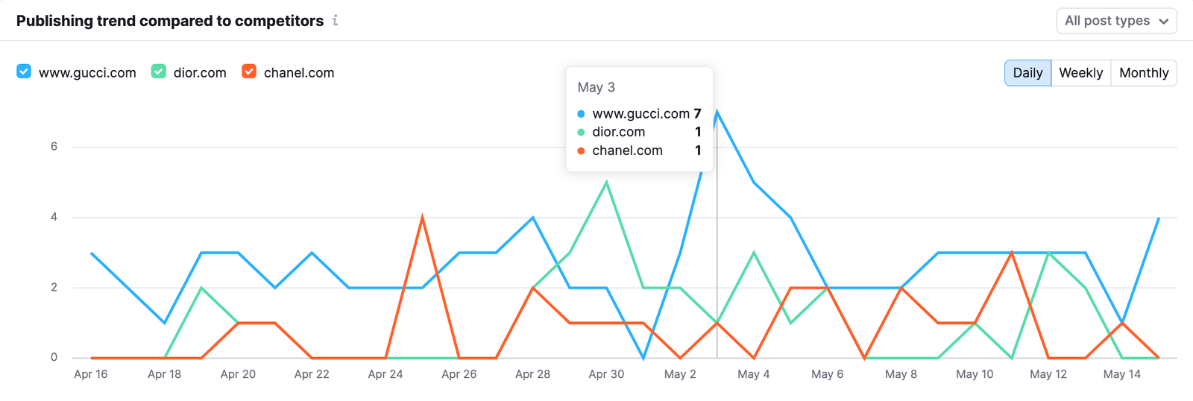Click the blue gucci dot in the tooltip
Image resolution: width=1193 pixels, height=401 pixels.
(581, 114)
